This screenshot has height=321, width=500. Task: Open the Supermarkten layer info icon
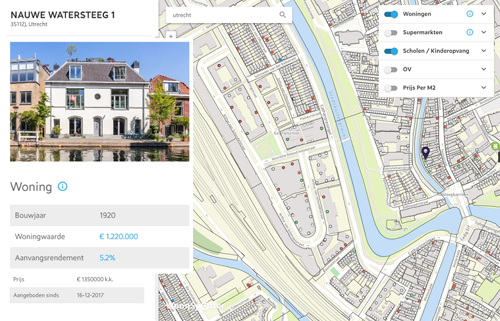pos(469,32)
